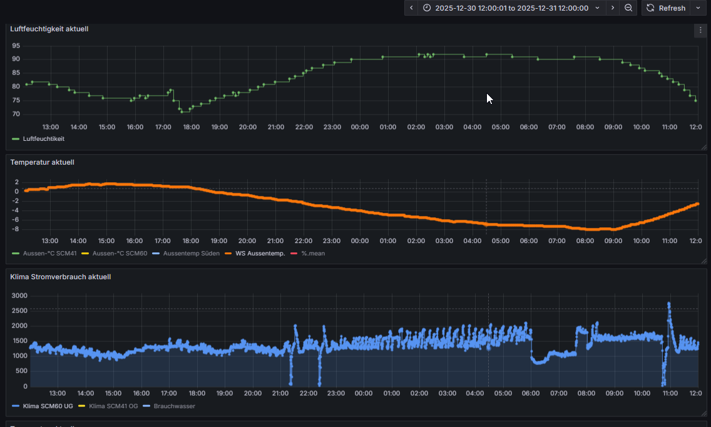Click resize handle of Temperatur aktuell panel

pyautogui.click(x=703, y=260)
